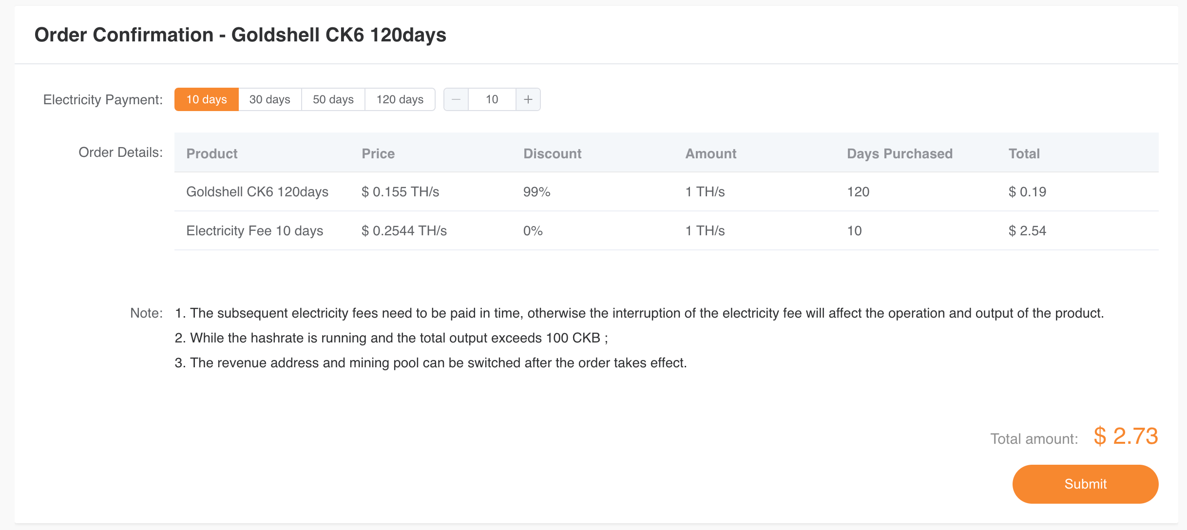Click the 0% discount value
This screenshot has height=530, width=1187.
coord(533,231)
